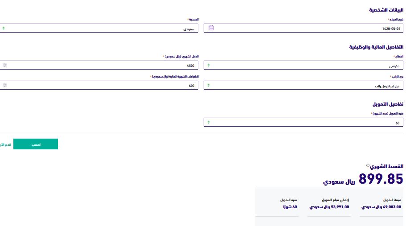Focus the monthly obligations field with 600
Viewport: 406px width, 226px height.
coord(99,85)
